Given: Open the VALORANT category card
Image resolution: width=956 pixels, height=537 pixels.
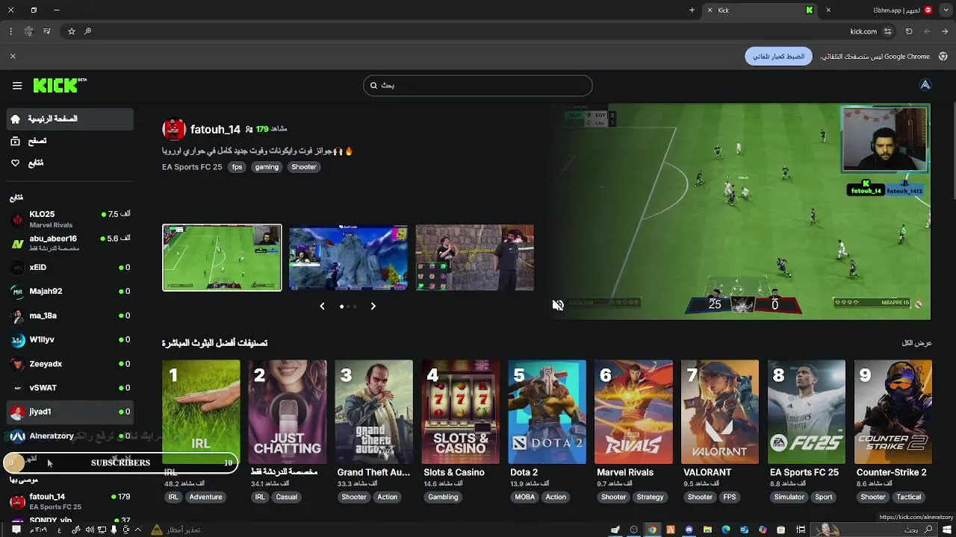Looking at the screenshot, I should click(x=720, y=412).
